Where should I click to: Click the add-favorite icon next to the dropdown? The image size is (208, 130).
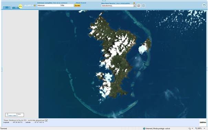[x=139, y=6]
